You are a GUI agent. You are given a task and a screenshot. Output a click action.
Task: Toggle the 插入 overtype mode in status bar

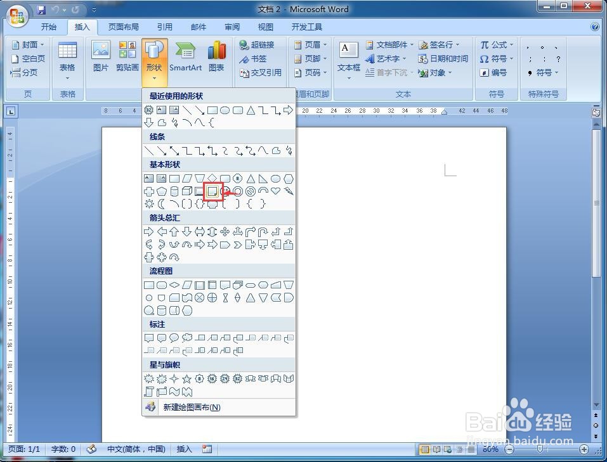click(185, 449)
